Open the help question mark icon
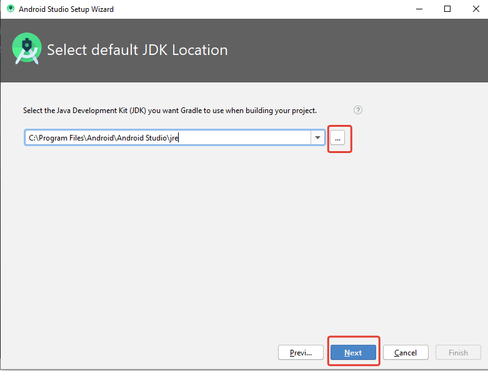This screenshot has width=488, height=371. pyautogui.click(x=358, y=110)
